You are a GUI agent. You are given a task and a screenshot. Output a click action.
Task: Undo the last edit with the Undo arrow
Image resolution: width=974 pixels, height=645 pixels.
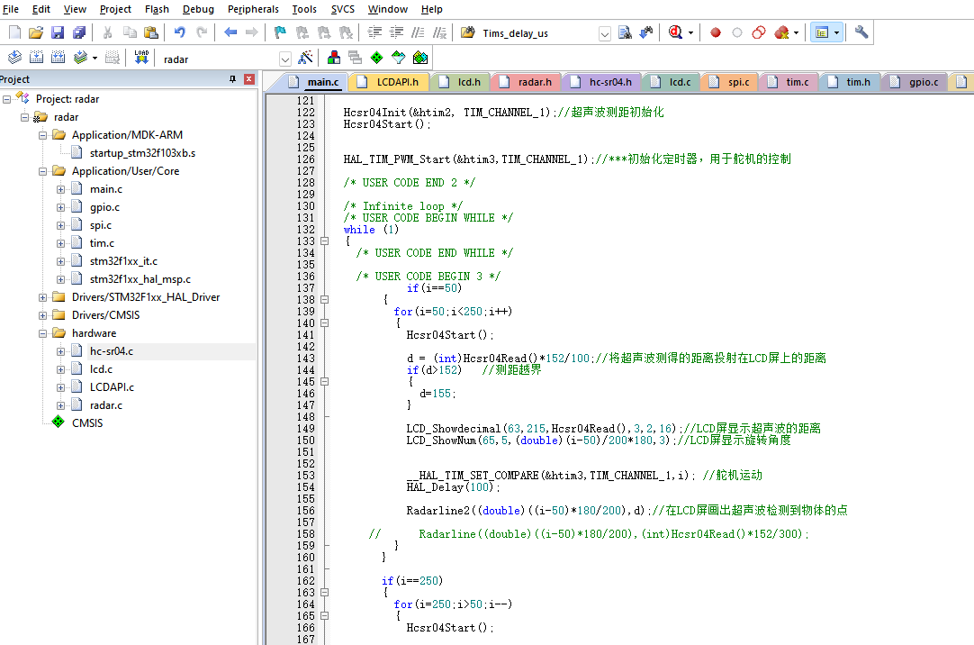(179, 32)
